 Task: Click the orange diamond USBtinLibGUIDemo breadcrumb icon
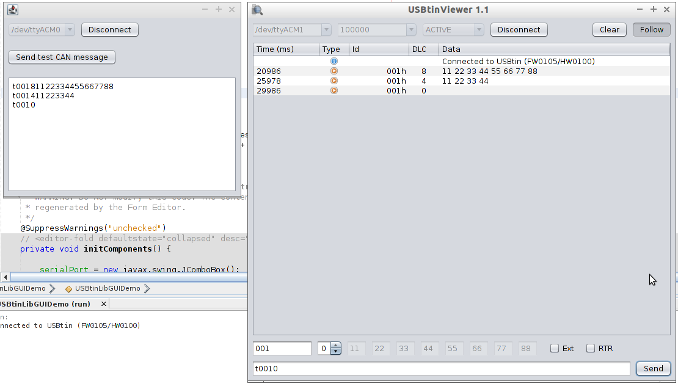tap(68, 289)
